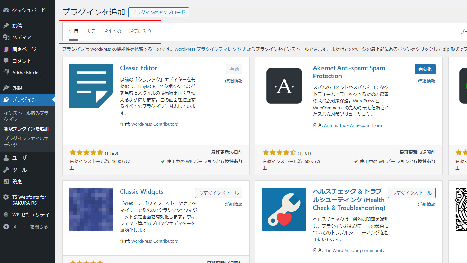Open 詳細情報 for Akismet Anti-spam
Viewport: 467px width, 263px height.
click(x=427, y=81)
